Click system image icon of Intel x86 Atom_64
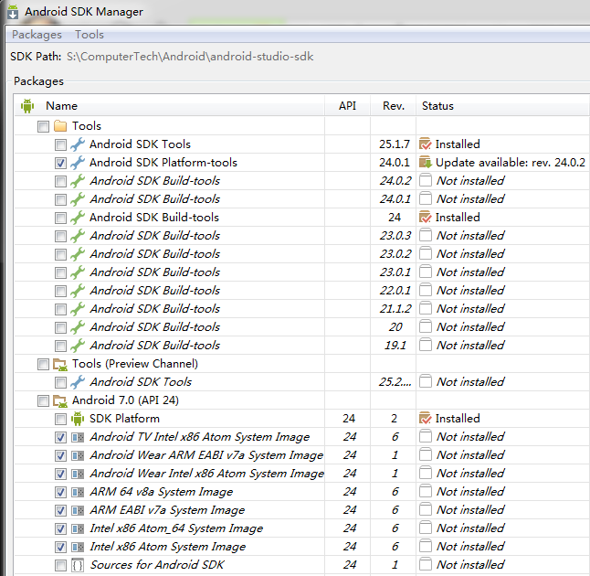 coord(78,528)
